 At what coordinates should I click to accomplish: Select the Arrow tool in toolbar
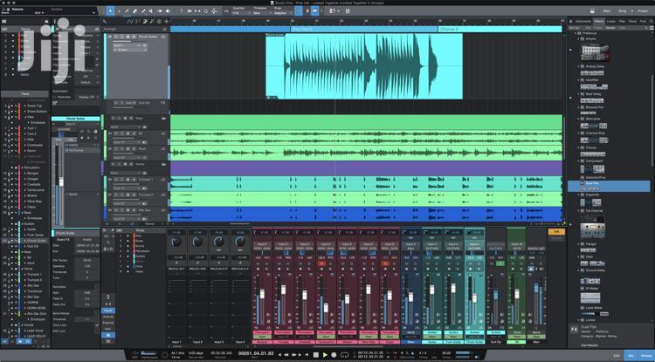(110, 10)
